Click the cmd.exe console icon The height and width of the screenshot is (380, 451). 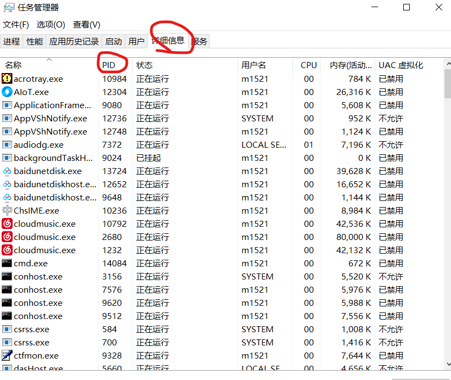[7, 263]
